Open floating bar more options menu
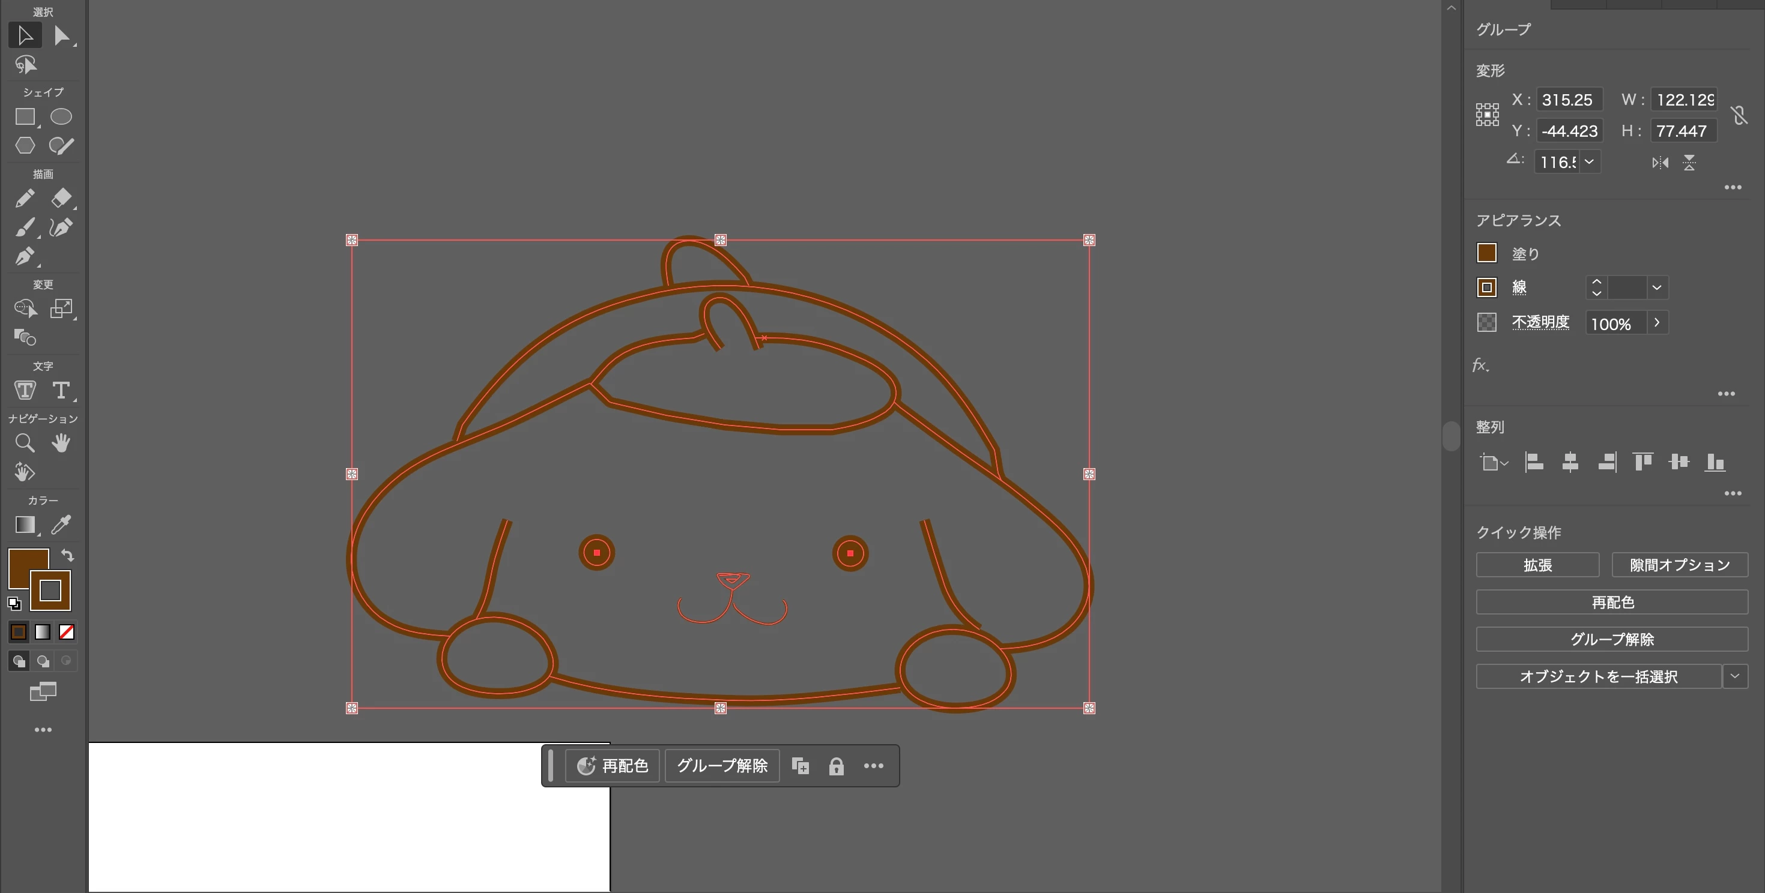 tap(873, 766)
